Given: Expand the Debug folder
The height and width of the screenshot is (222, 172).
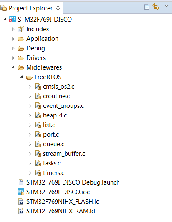Looking at the screenshot, I should tap(13, 49).
